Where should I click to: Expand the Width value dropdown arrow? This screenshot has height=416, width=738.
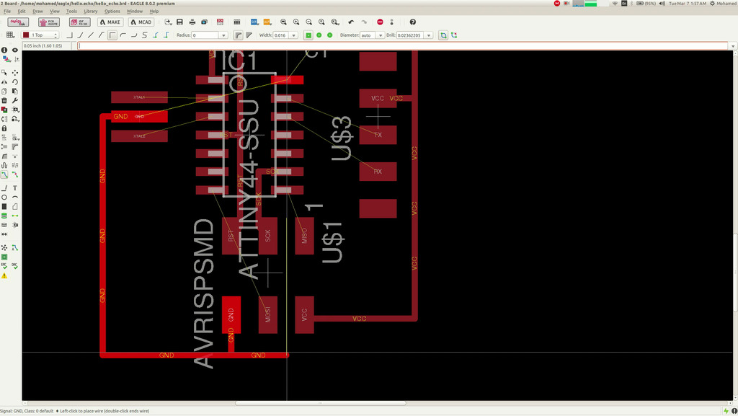point(294,35)
